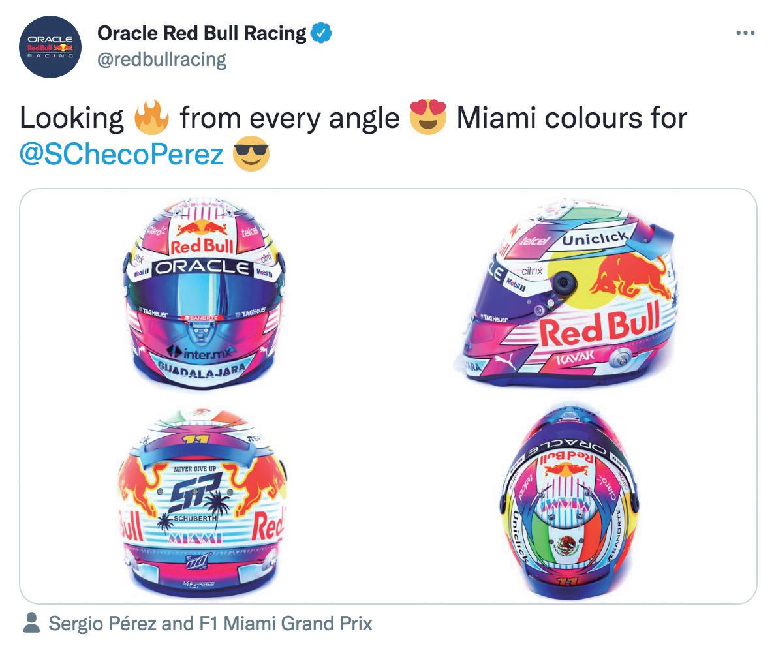Click the "from every angle" tweet text
This screenshot has height=655, width=774.
pyautogui.click(x=288, y=119)
